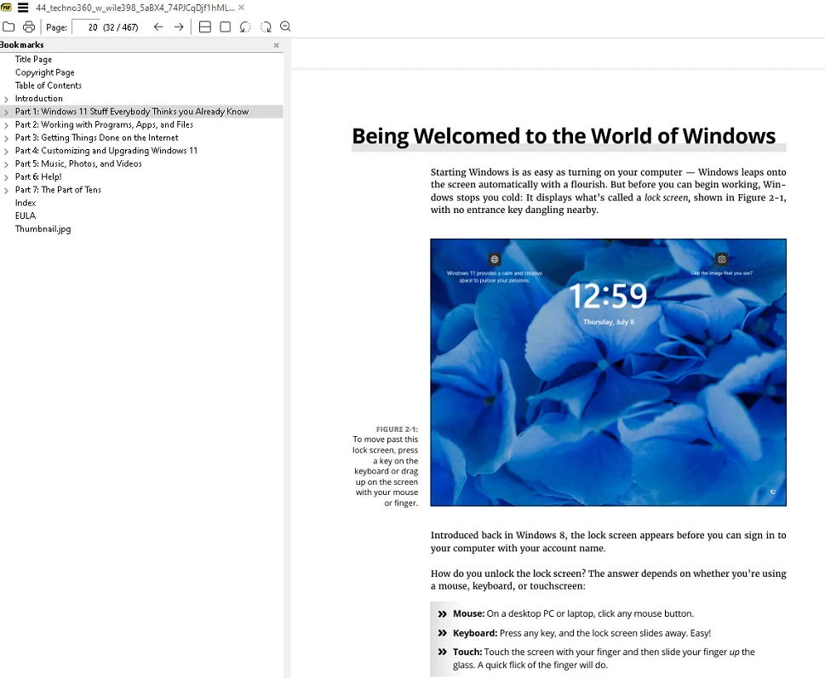The height and width of the screenshot is (679, 825).
Task: Click the zoom out magnifier icon
Action: click(x=285, y=27)
